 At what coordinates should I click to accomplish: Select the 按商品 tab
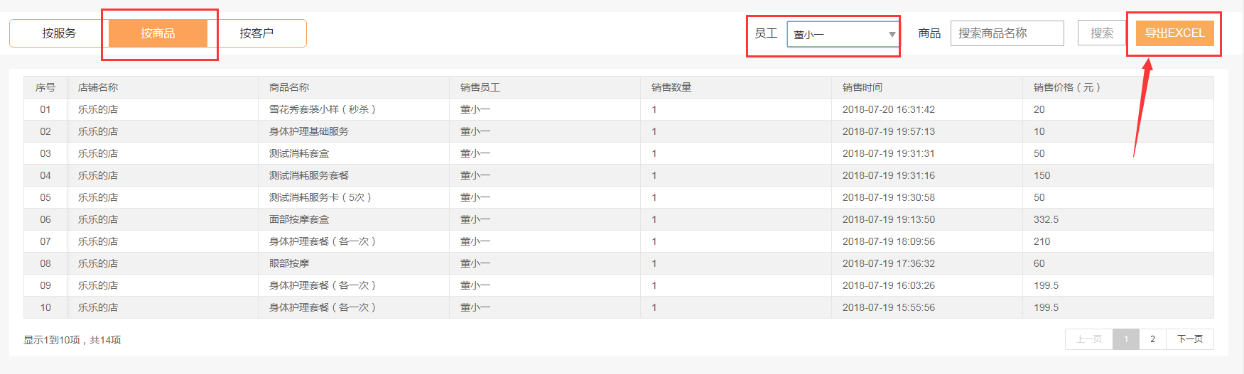tap(158, 33)
